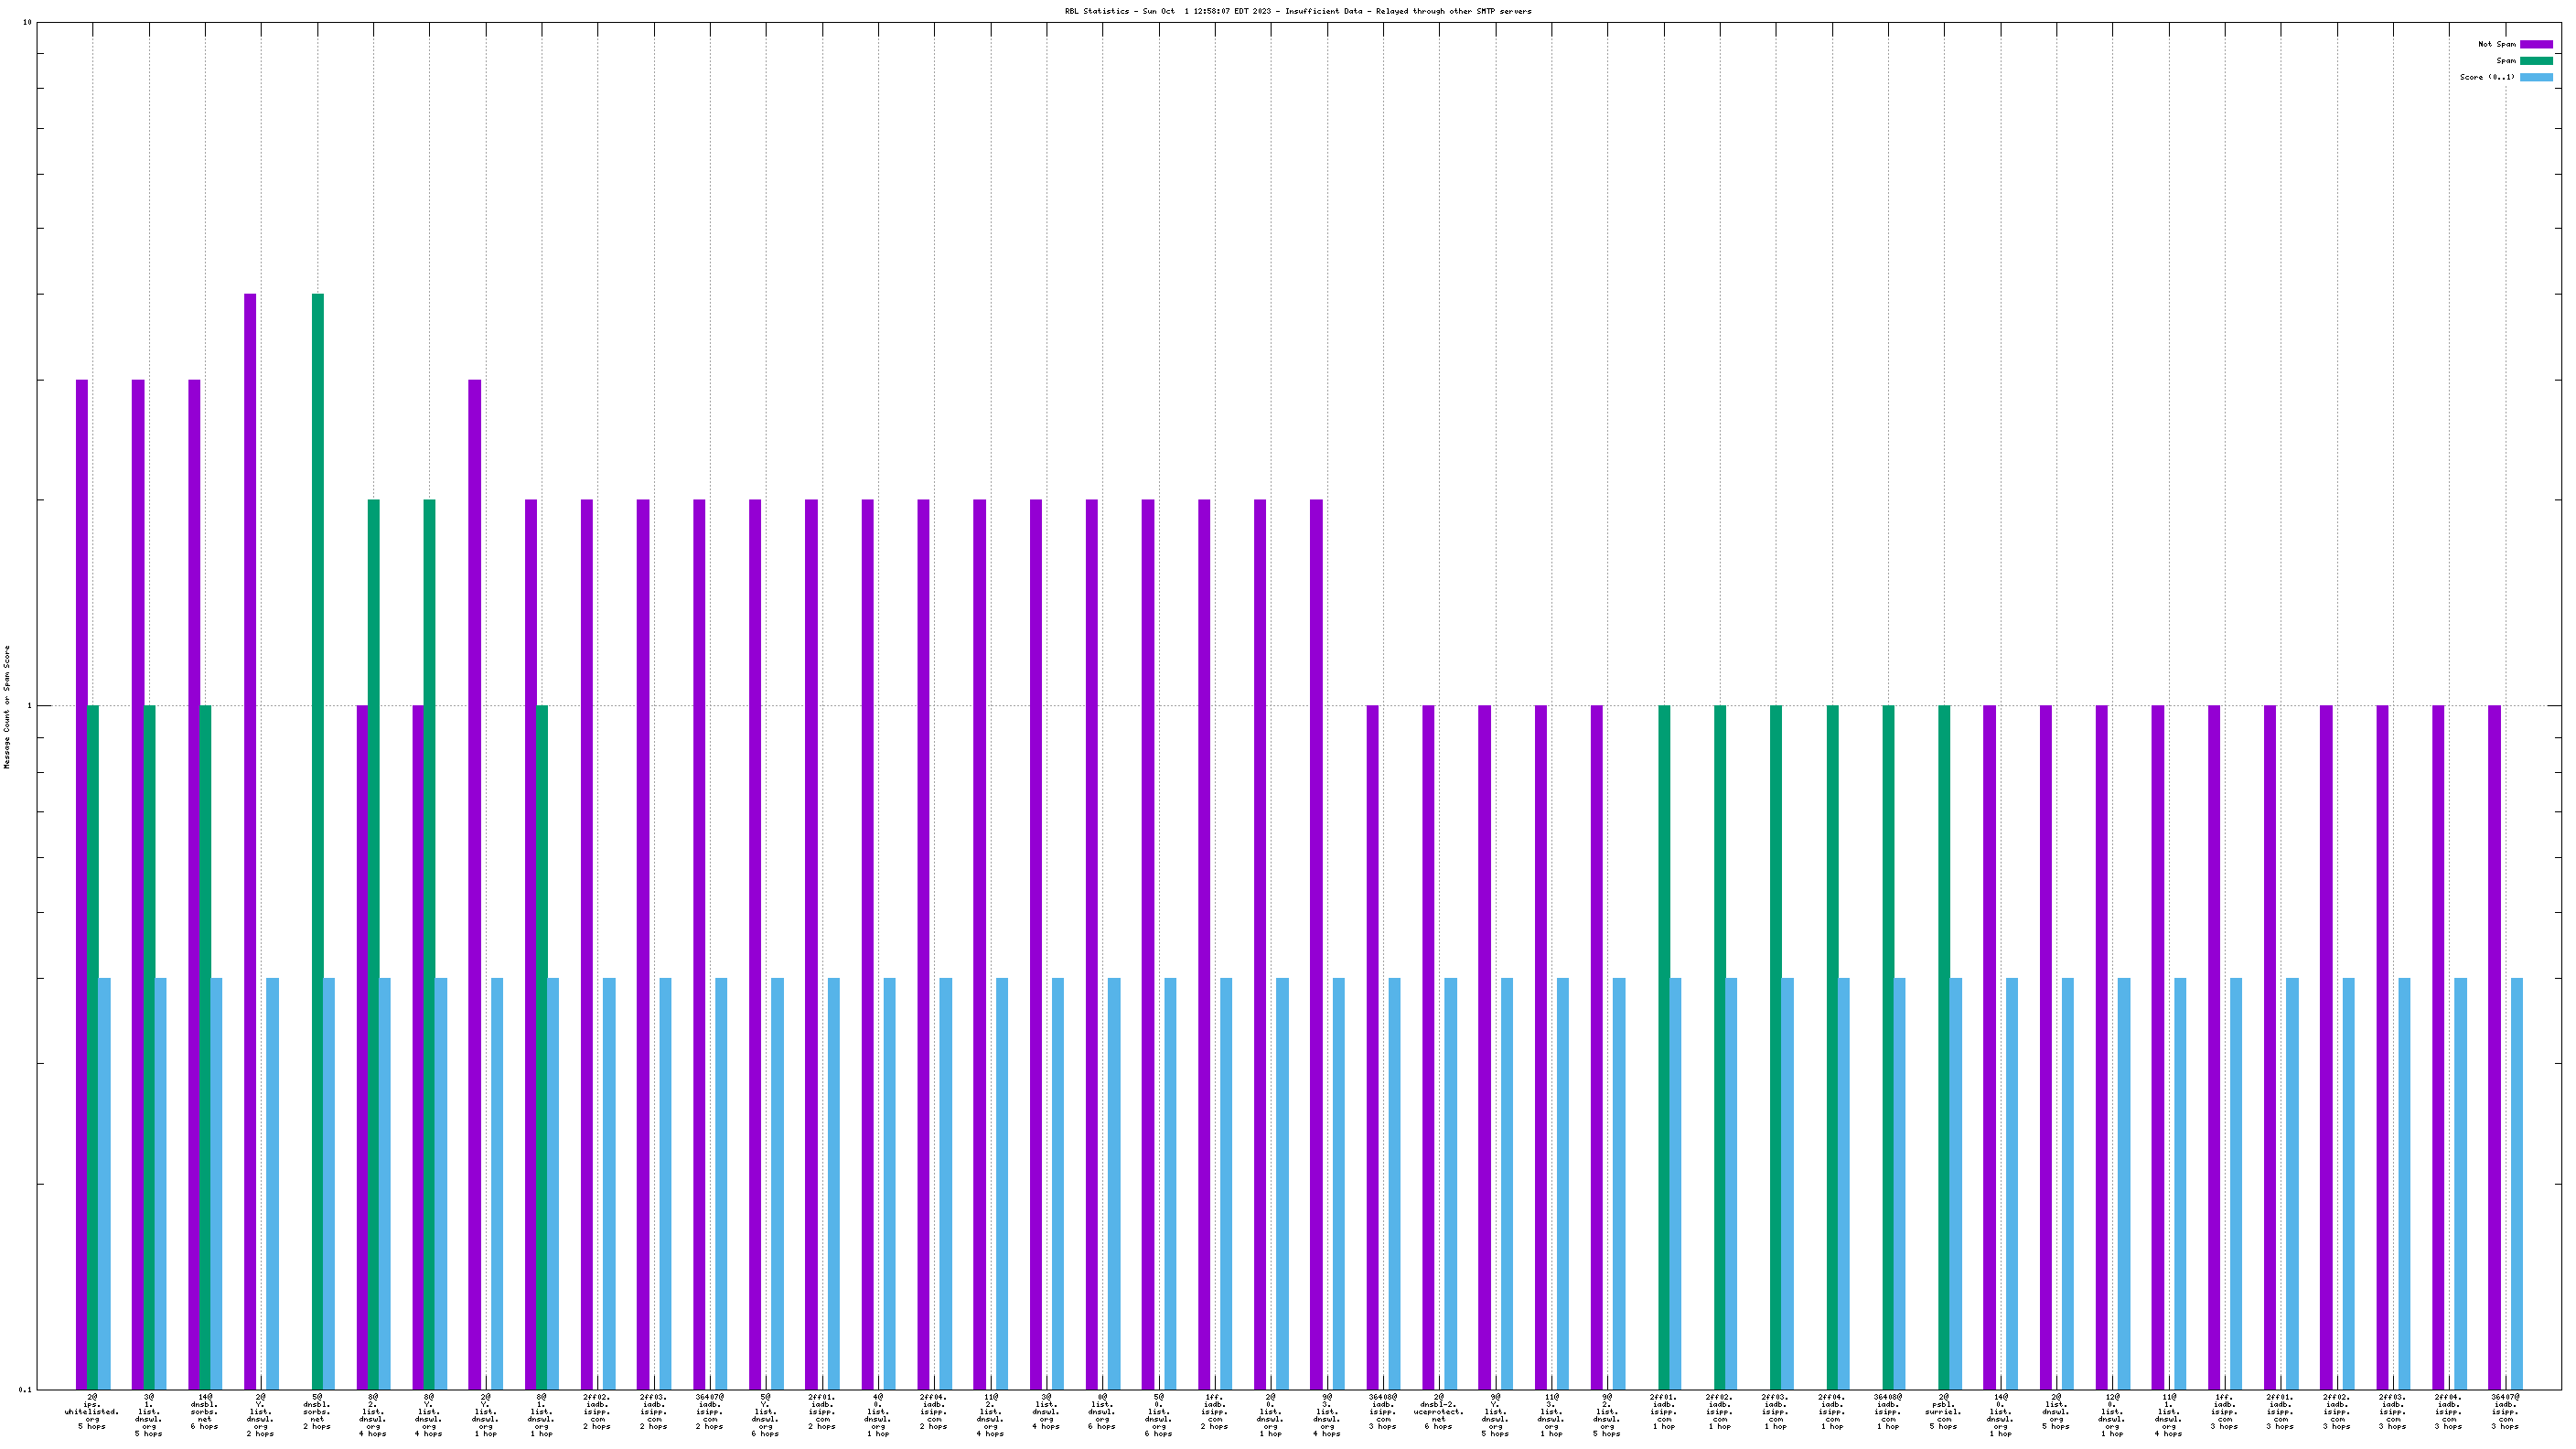Click the green Spam legend swatch
Screen dimensions: 2576x1449
(2535, 61)
